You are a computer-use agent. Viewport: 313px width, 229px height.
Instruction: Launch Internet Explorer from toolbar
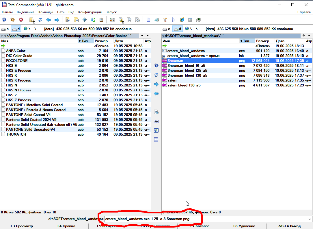pos(182,20)
